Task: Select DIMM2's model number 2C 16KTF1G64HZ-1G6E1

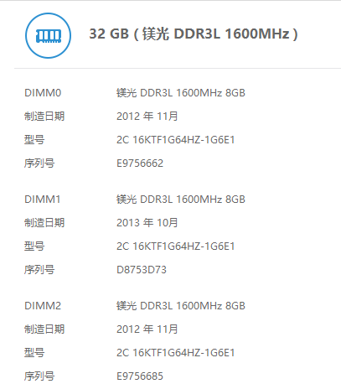Action: coord(175,353)
